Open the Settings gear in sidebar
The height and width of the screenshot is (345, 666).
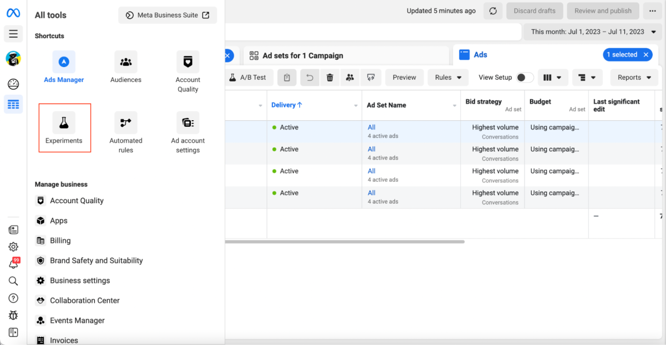click(13, 247)
